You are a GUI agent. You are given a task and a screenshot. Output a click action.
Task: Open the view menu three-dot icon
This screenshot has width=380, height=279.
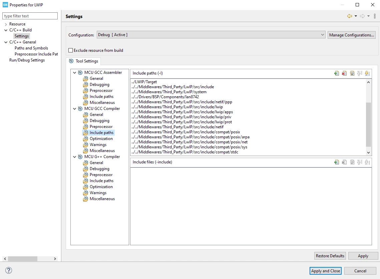coord(375,16)
